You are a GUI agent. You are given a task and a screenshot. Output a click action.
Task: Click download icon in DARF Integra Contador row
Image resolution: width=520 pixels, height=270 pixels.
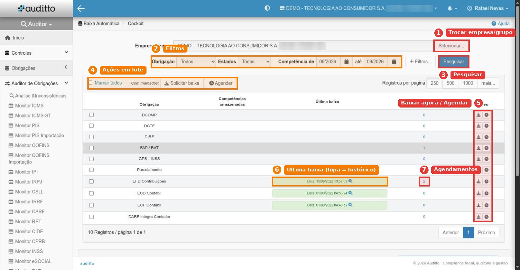pos(478,217)
